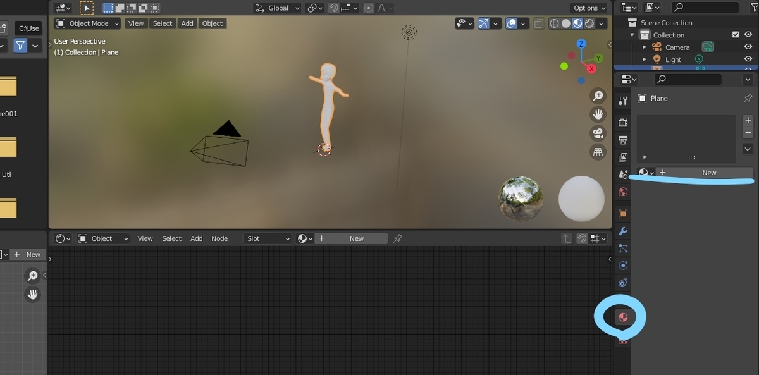Open Options dropdown in viewport header
Screen dimensions: 759x375
click(589, 8)
